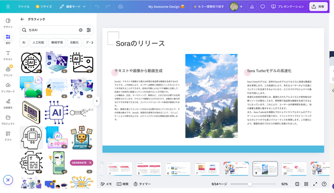
Task: Toggle the grid view icon
Action: [306, 184]
